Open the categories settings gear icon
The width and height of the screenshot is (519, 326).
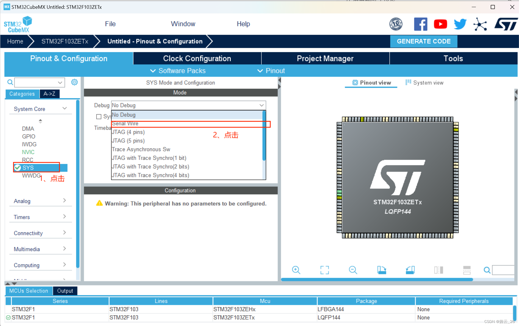[x=74, y=82]
